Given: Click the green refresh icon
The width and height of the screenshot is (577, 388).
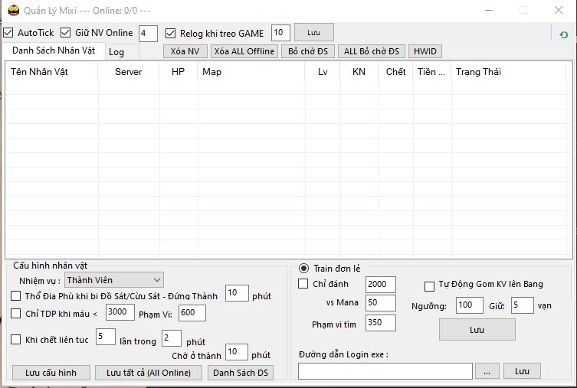Looking at the screenshot, I should click(x=563, y=35).
